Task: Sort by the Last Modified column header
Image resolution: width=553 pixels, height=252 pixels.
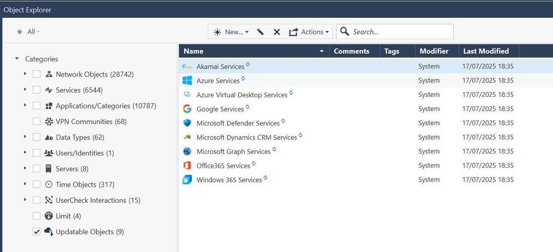Action: 489,51
